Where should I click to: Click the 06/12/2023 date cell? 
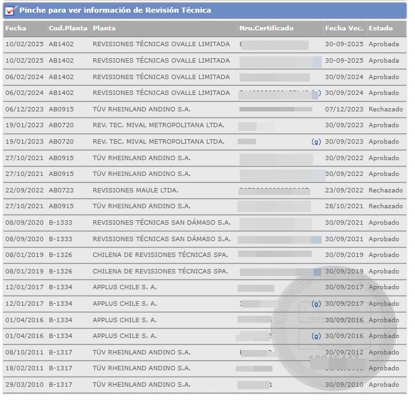[x=24, y=109]
